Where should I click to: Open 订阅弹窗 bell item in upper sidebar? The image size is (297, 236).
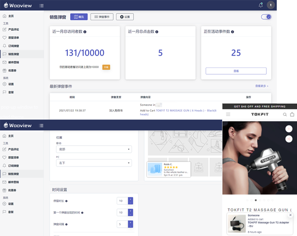[x=11, y=46]
